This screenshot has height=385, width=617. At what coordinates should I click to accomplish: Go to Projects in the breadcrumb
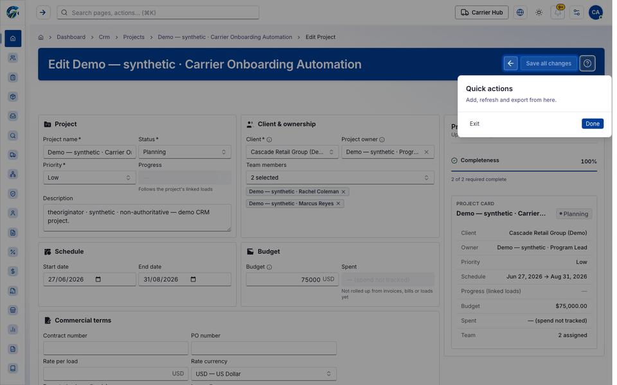point(134,37)
